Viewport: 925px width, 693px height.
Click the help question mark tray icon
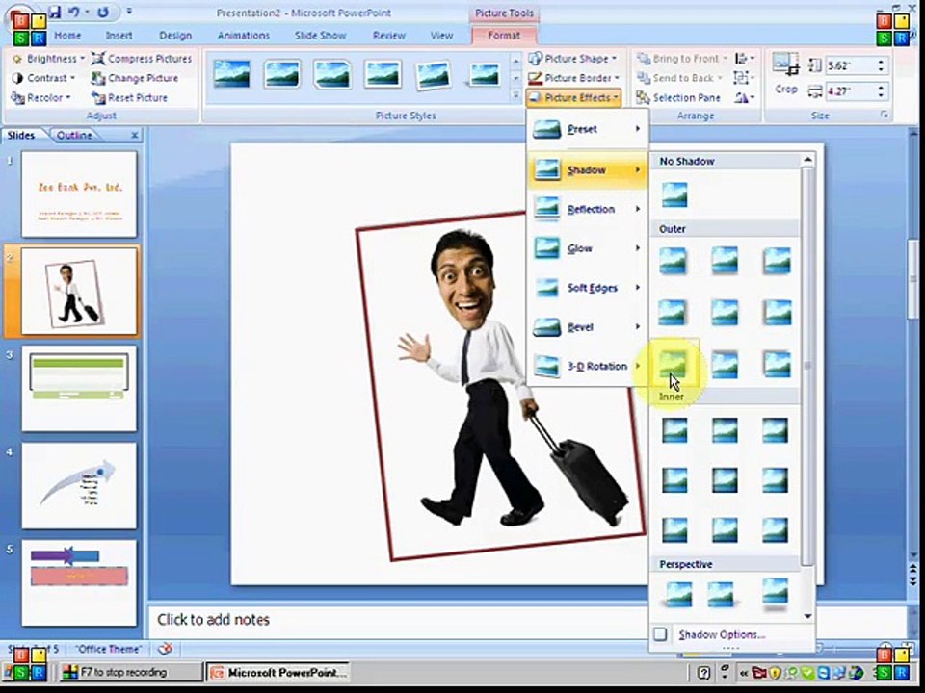(703, 673)
